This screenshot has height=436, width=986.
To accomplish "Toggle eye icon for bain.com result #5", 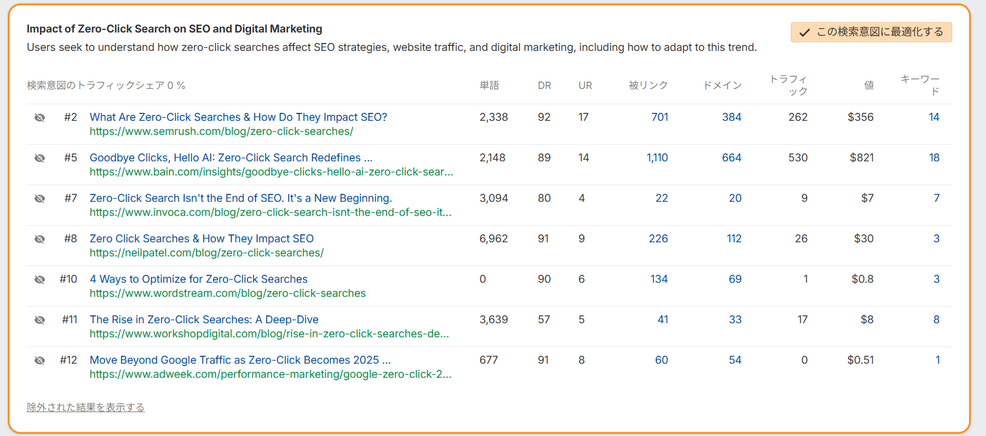I will click(40, 158).
